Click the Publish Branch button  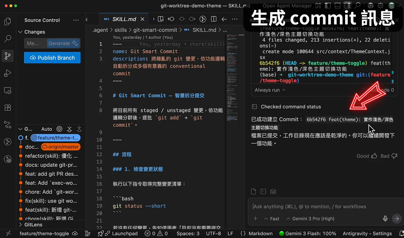tap(52, 58)
